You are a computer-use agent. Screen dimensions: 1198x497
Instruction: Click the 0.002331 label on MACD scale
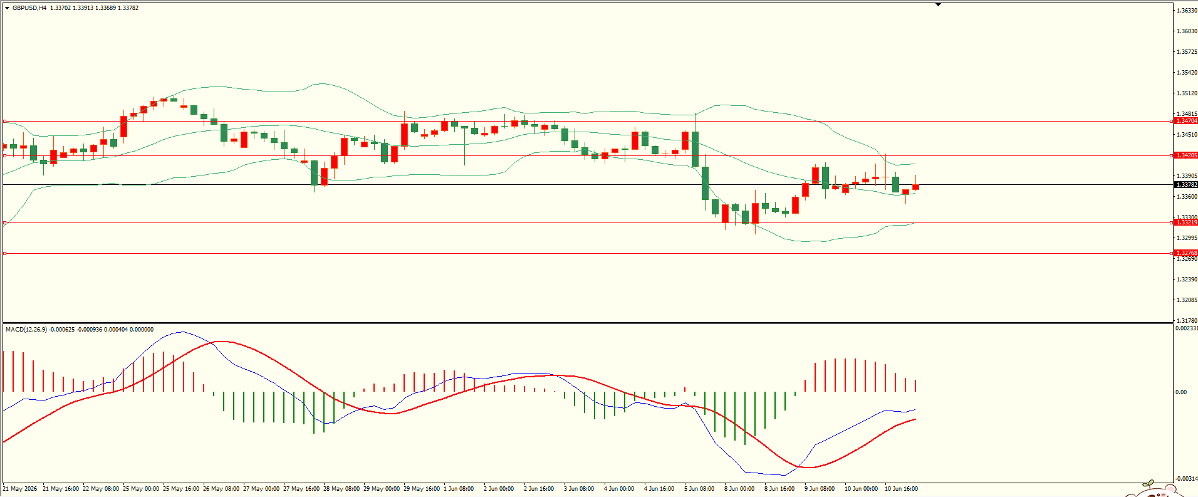1187,328
